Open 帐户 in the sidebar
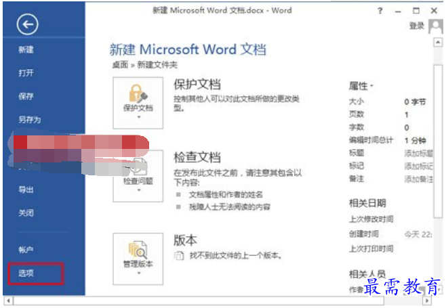 pyautogui.click(x=26, y=250)
